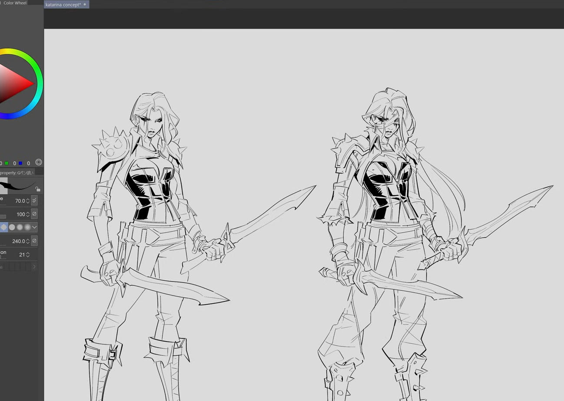The height and width of the screenshot is (401, 564).
Task: Open the opacity dynamics settings button
Action: point(34,214)
